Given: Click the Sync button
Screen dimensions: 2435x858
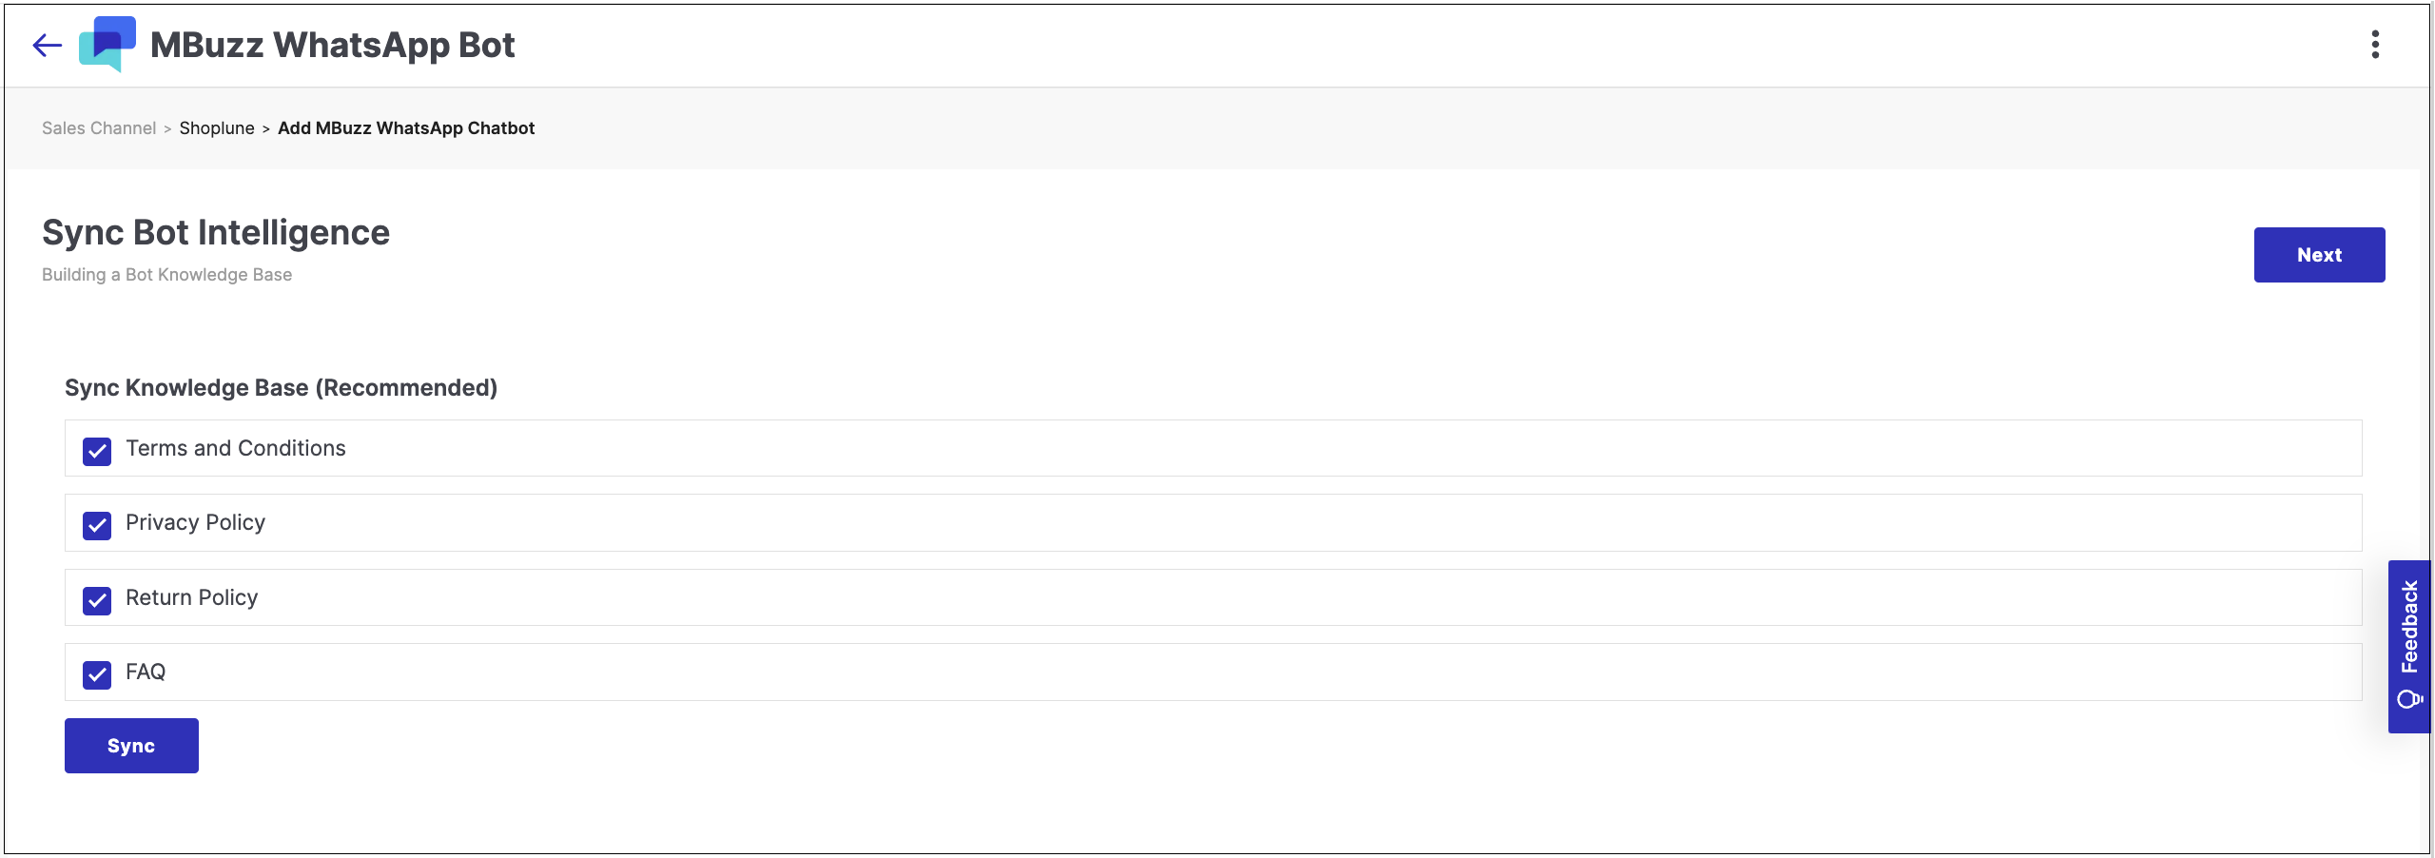Looking at the screenshot, I should click(131, 746).
